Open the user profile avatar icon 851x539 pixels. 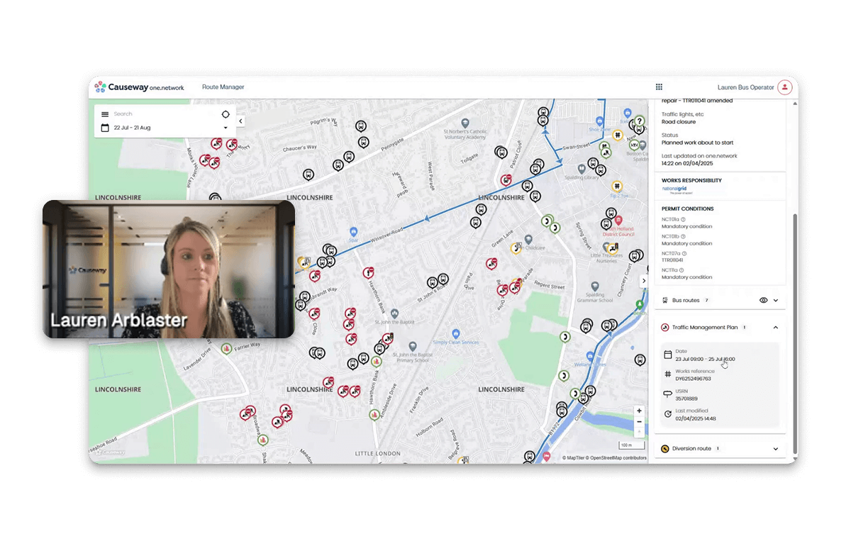tap(784, 87)
